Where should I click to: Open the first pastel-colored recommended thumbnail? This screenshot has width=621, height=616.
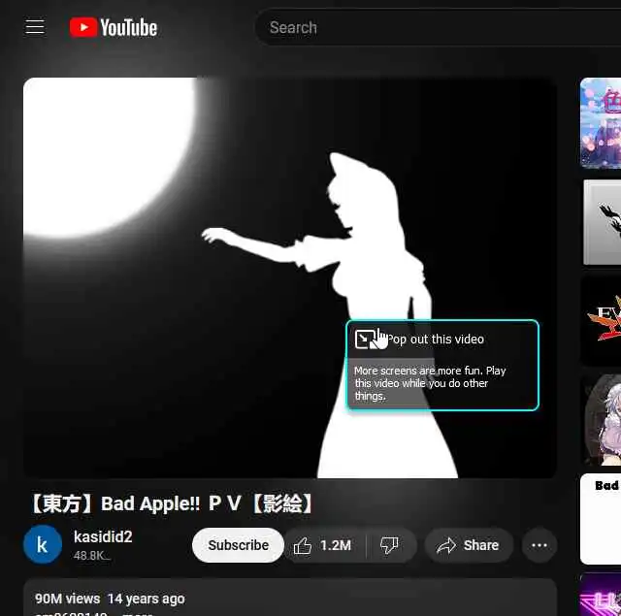601,123
